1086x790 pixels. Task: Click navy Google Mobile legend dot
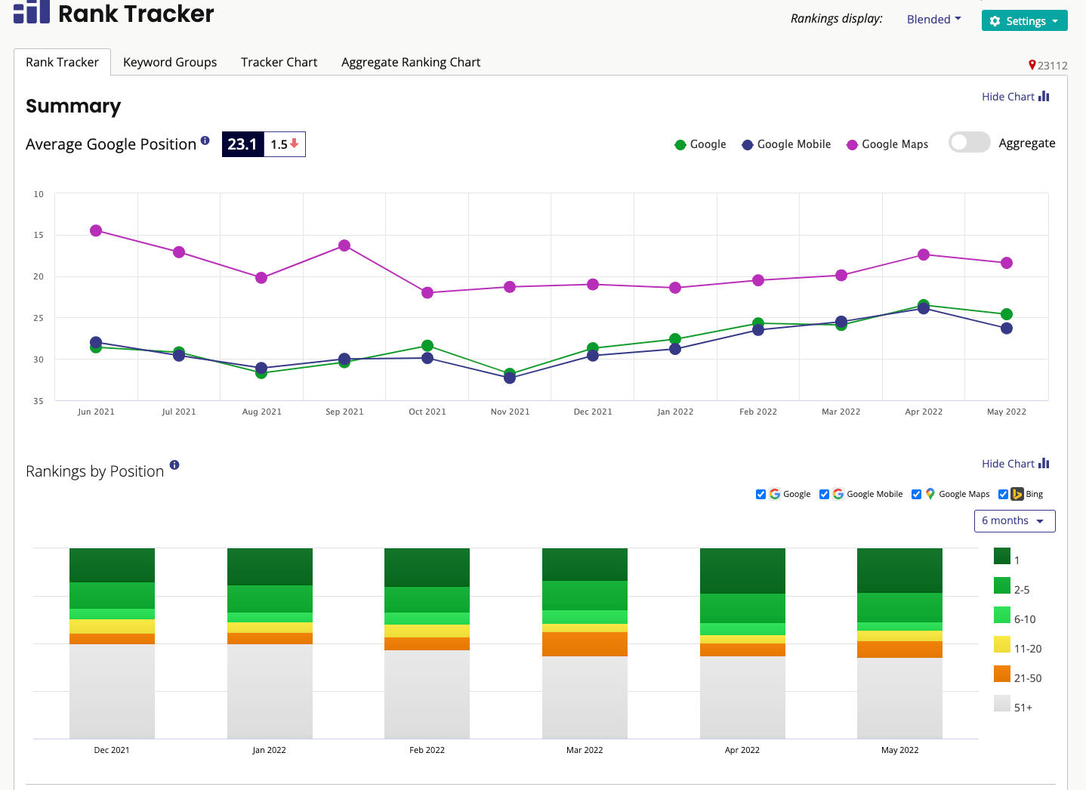point(748,145)
